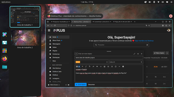
Task: Open emoji picker in composer toolbar
Action: (x=116, y=66)
